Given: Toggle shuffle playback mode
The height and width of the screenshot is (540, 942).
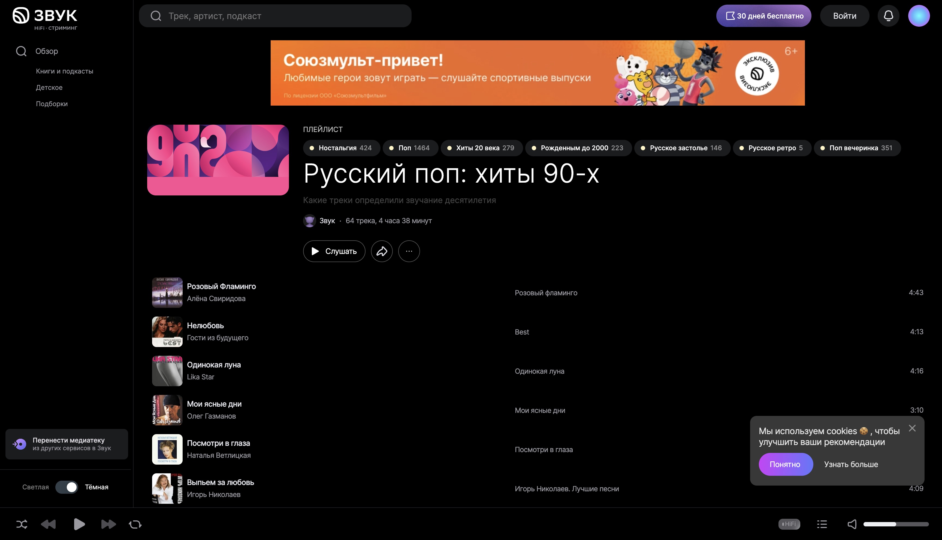Looking at the screenshot, I should click(22, 524).
